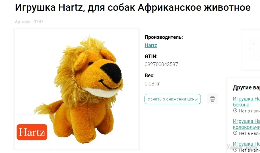The height and width of the screenshot is (153, 260).
Task: Click Узнать о снижении цены button
Action: pos(173,99)
